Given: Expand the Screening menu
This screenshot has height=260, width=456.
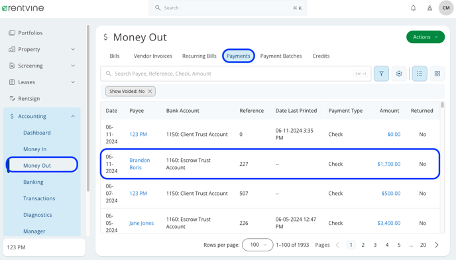Looking at the screenshot, I should [x=73, y=66].
